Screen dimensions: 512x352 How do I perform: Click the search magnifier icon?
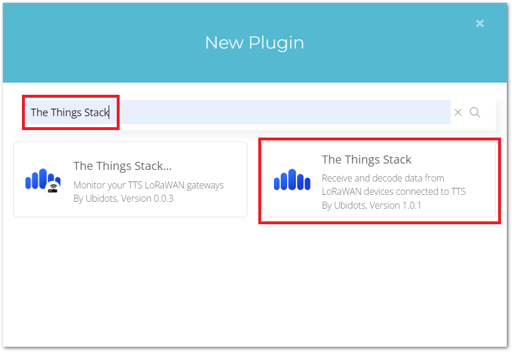tap(475, 112)
